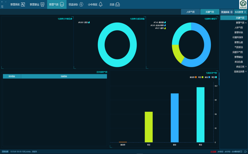The height and width of the screenshot is (154, 248).
Task: Click the 资产管理 database icon
Action: tap(62, 4)
